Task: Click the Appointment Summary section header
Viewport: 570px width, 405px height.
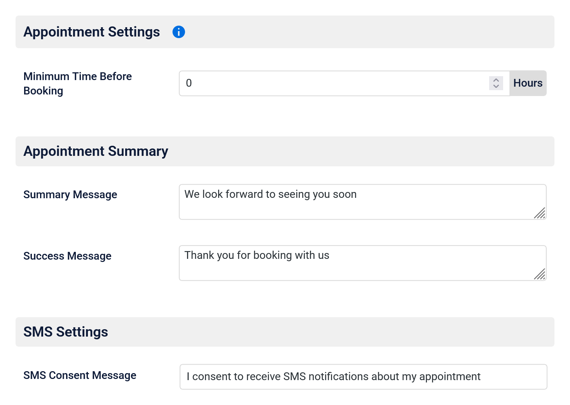Action: coord(96,151)
